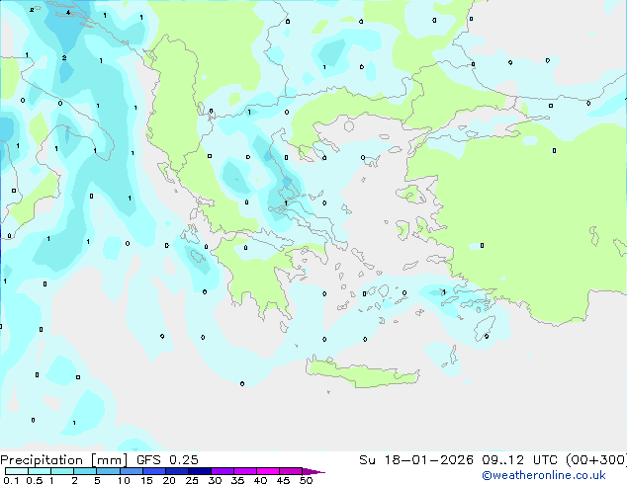The image size is (627, 484).
Task: Pick the 10–15 mm blue legend swatch
Action: pyautogui.click(x=132, y=471)
